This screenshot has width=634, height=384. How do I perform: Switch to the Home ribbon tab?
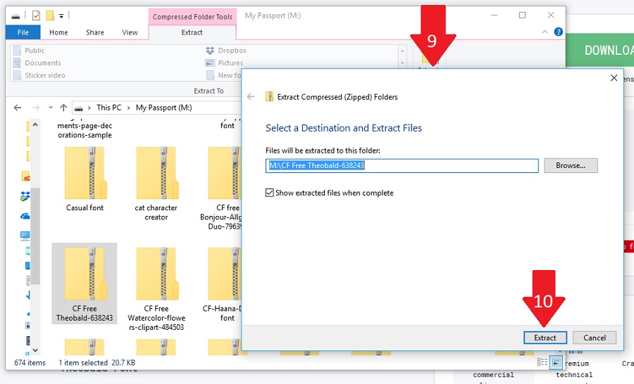(x=58, y=32)
